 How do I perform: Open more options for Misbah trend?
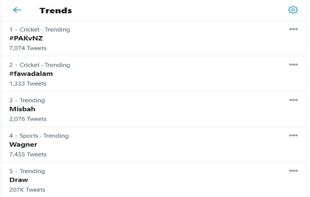(x=293, y=100)
